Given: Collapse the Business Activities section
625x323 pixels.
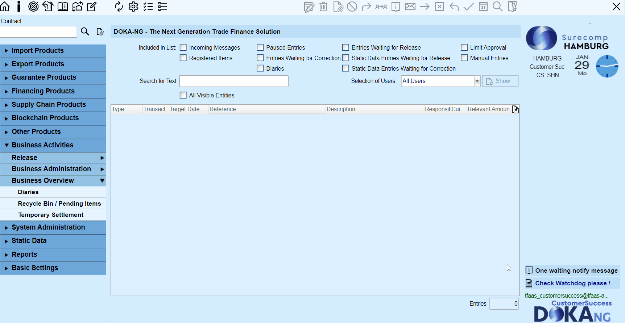Looking at the screenshot, I should point(42,145).
